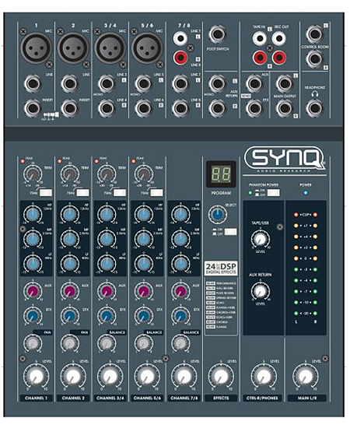Click the channel 2 MF equalizer knob

69,239
